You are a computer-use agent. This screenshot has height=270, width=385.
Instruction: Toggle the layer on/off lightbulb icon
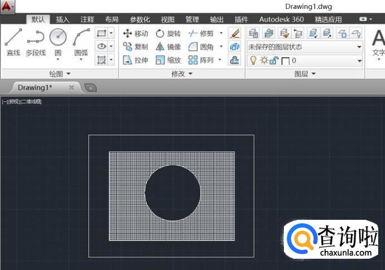pyautogui.click(x=253, y=60)
